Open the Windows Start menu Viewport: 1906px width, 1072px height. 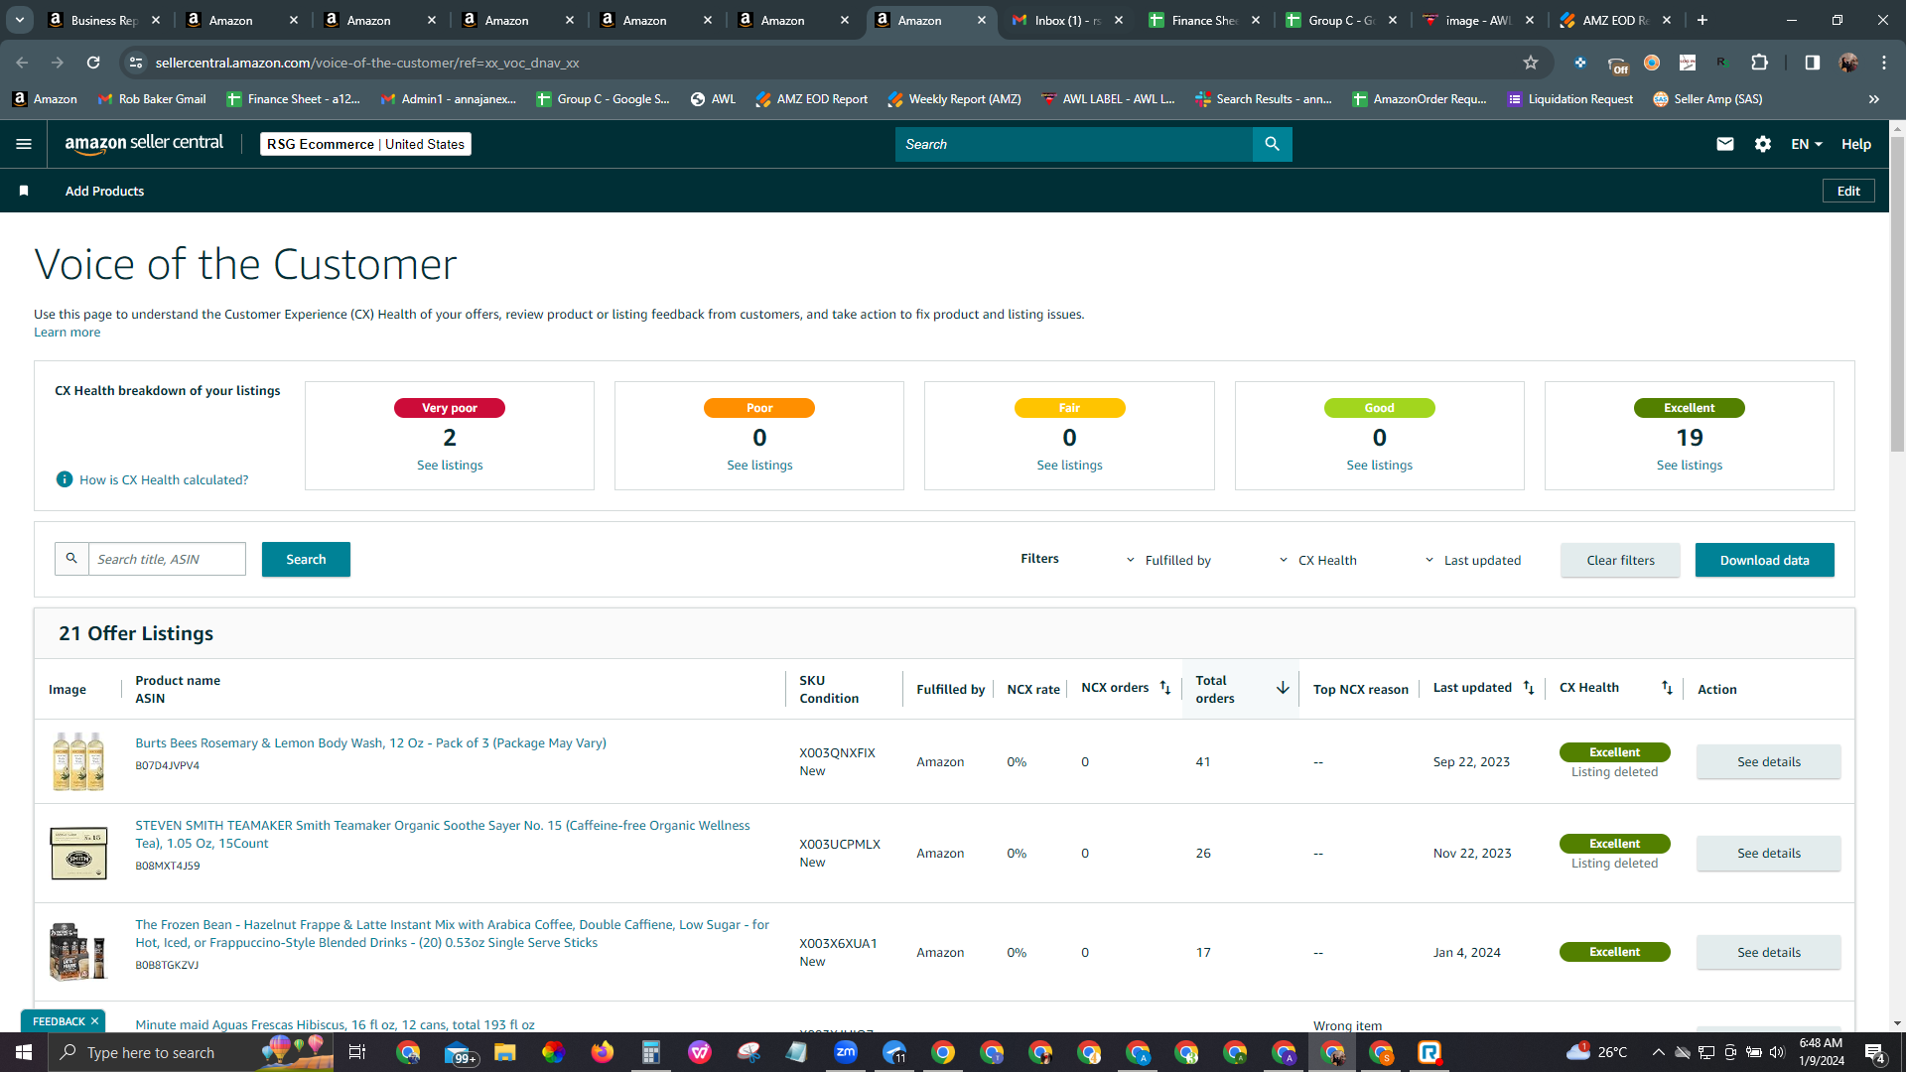pyautogui.click(x=24, y=1052)
